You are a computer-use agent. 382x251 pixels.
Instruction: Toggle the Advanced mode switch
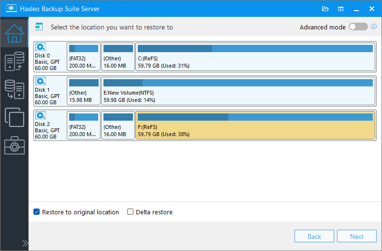[x=358, y=27]
